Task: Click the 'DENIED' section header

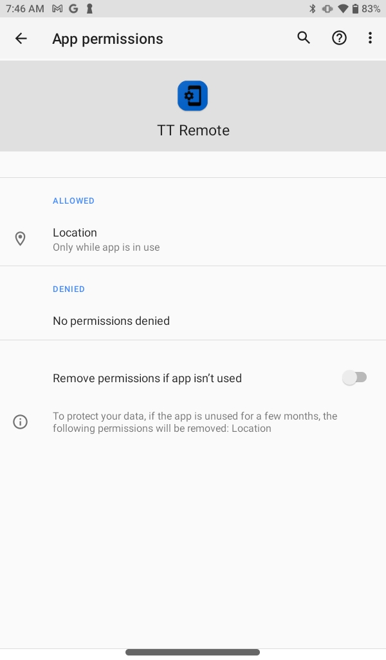Action: (69, 289)
